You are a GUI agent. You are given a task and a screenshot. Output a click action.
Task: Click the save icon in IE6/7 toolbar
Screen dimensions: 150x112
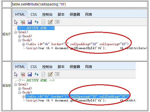point(30,22)
